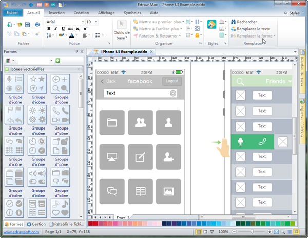Image resolution: width=308 pixels, height=238 pixels.
Task: Toggle italic text formatting
Action: (56, 29)
